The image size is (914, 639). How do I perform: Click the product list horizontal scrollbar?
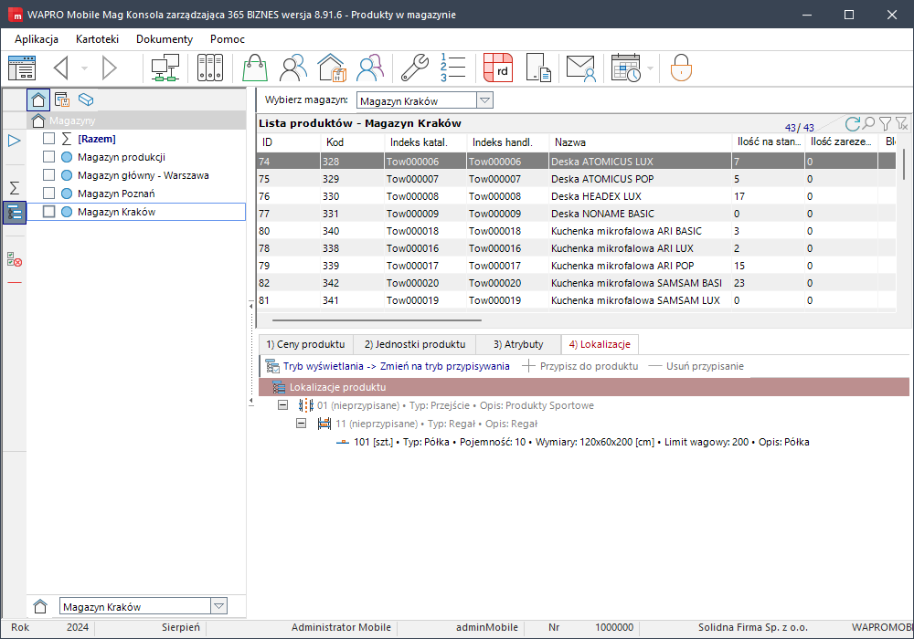[377, 320]
